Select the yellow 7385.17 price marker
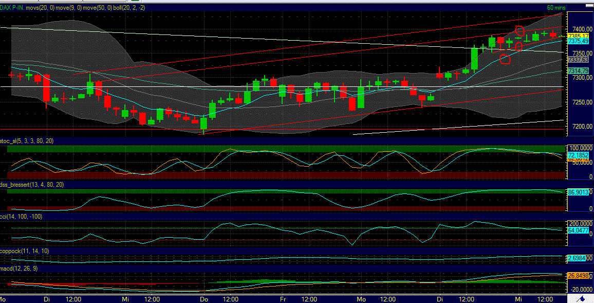This screenshot has height=303, width=594. click(x=577, y=37)
